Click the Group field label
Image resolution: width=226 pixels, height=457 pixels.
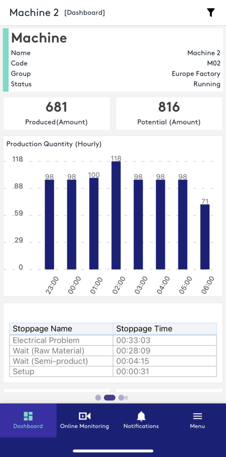pyautogui.click(x=21, y=74)
